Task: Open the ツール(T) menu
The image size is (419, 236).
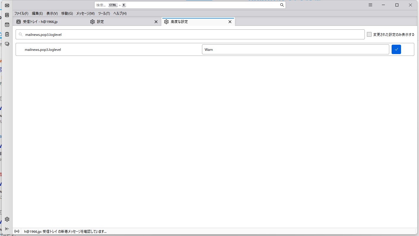Action: pos(104,14)
